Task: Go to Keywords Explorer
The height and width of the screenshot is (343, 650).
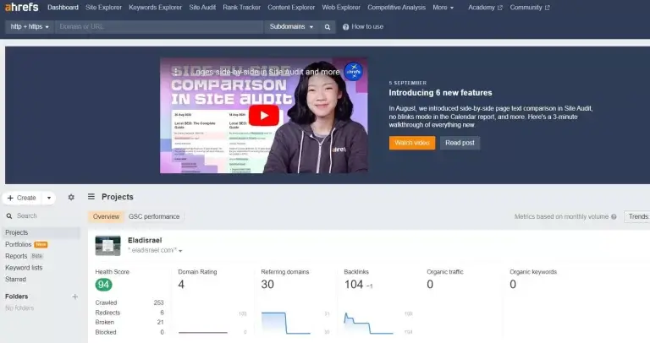Action: pyautogui.click(x=156, y=8)
